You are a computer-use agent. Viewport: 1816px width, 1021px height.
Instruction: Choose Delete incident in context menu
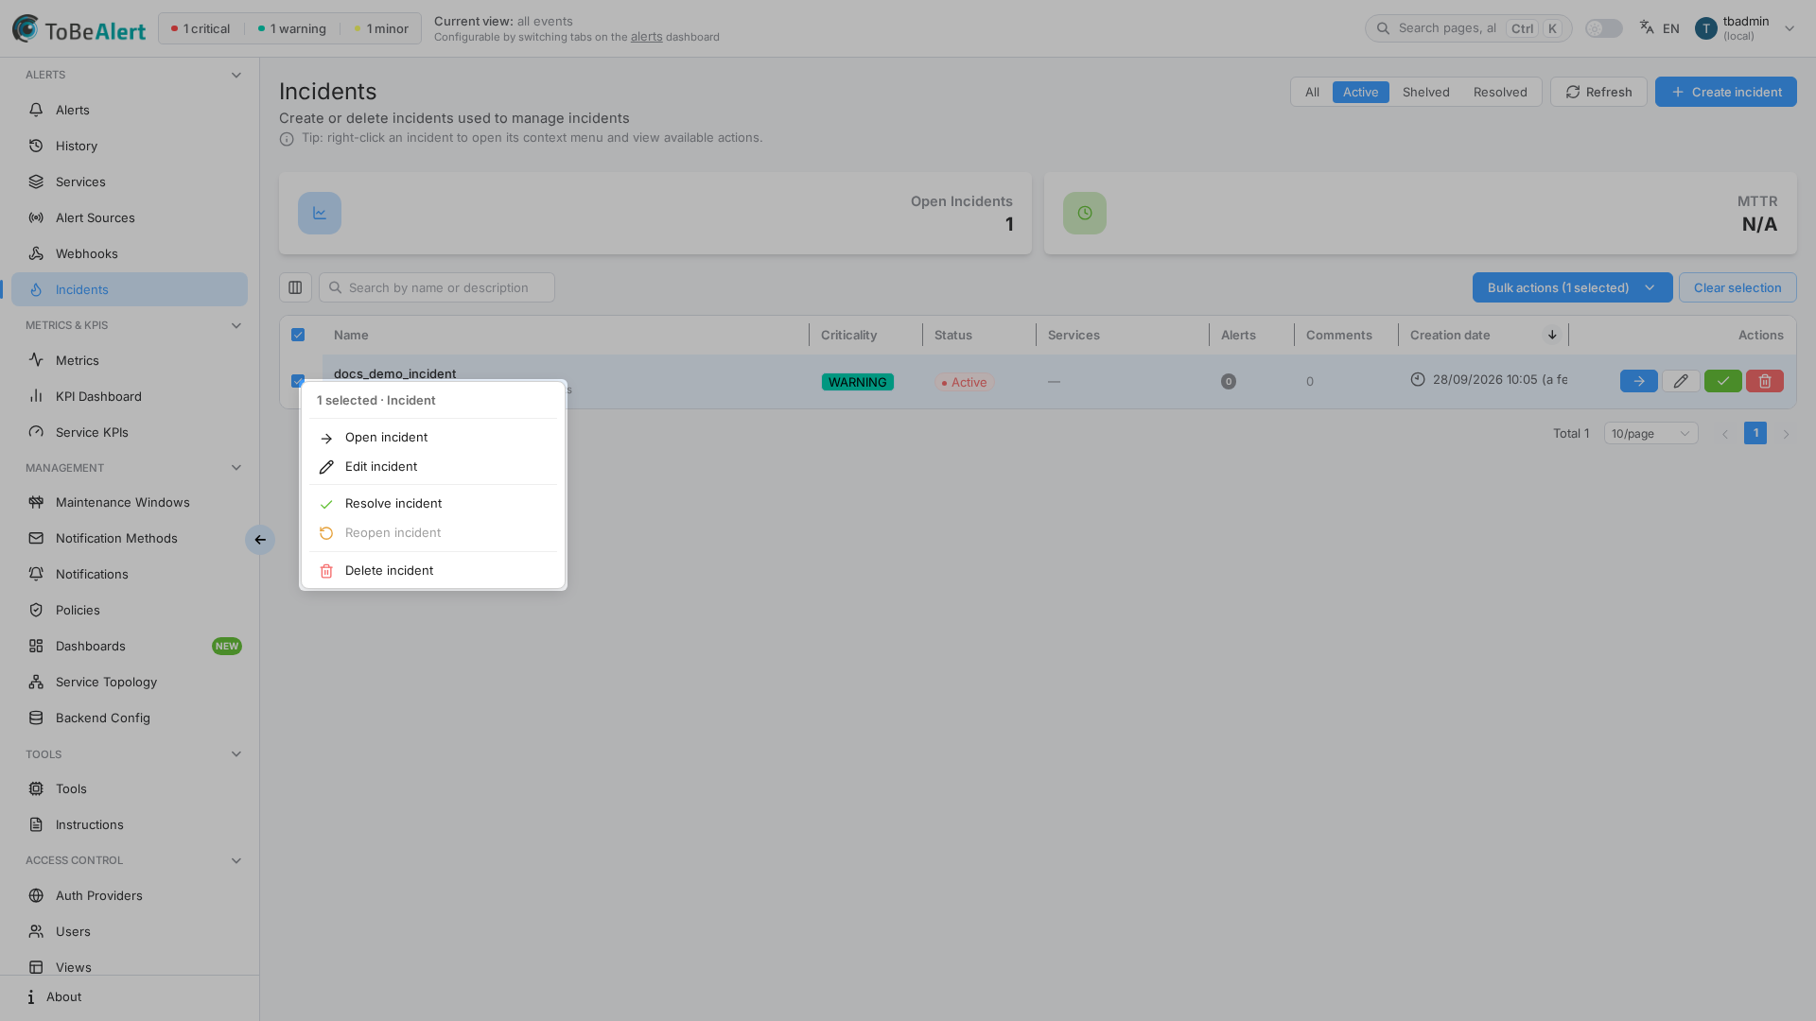point(433,571)
